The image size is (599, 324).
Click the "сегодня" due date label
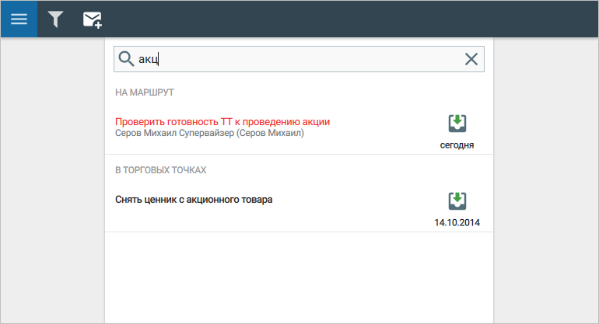[x=457, y=145]
